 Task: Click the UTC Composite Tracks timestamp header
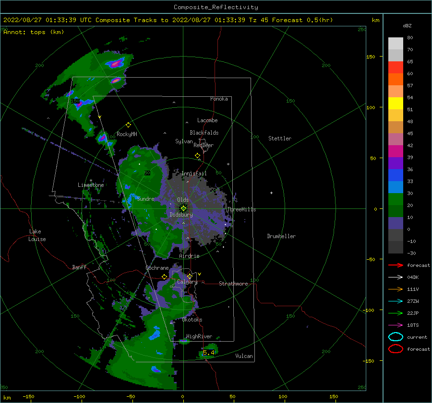(168, 20)
